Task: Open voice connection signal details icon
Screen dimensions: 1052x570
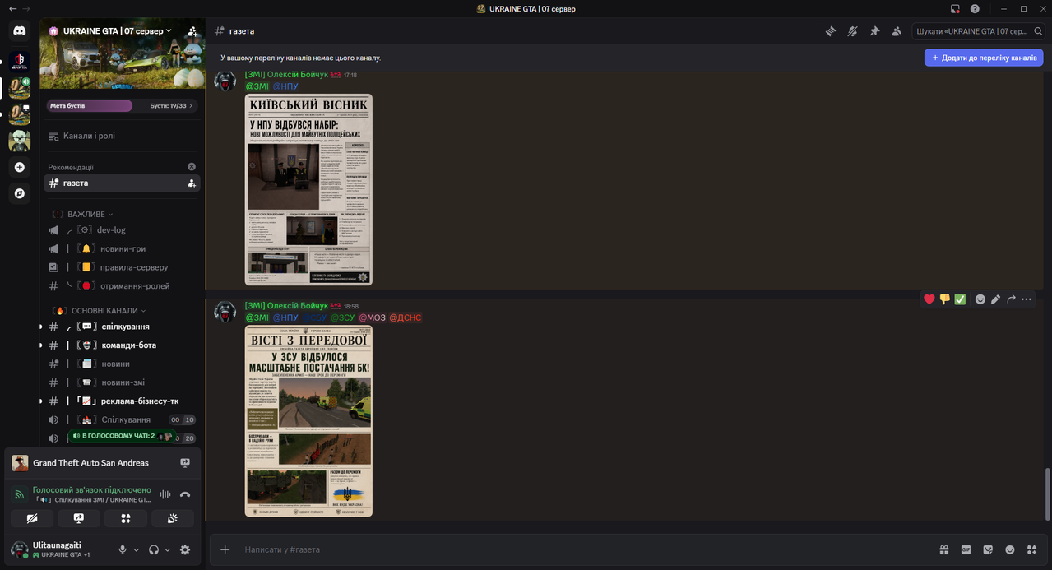Action: tap(20, 494)
